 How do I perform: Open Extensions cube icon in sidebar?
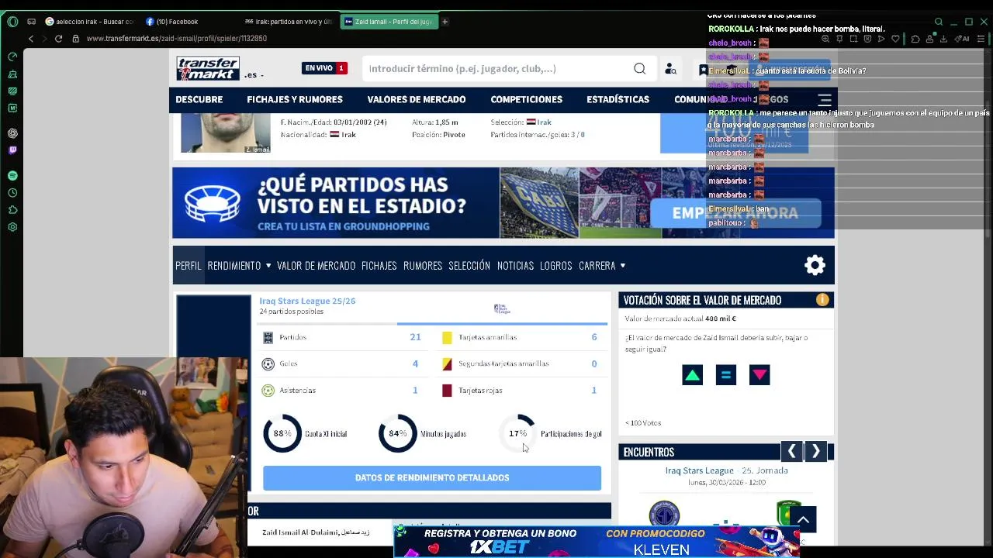12,210
